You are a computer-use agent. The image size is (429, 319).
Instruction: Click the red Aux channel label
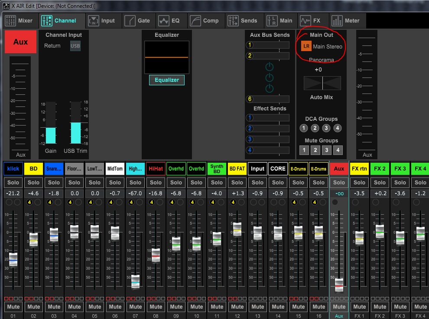click(x=20, y=42)
